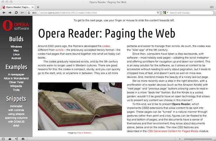This screenshot has height=141, width=216.
Task: Toggle Opera Turbo icon in status bar
Action: coord(23,139)
